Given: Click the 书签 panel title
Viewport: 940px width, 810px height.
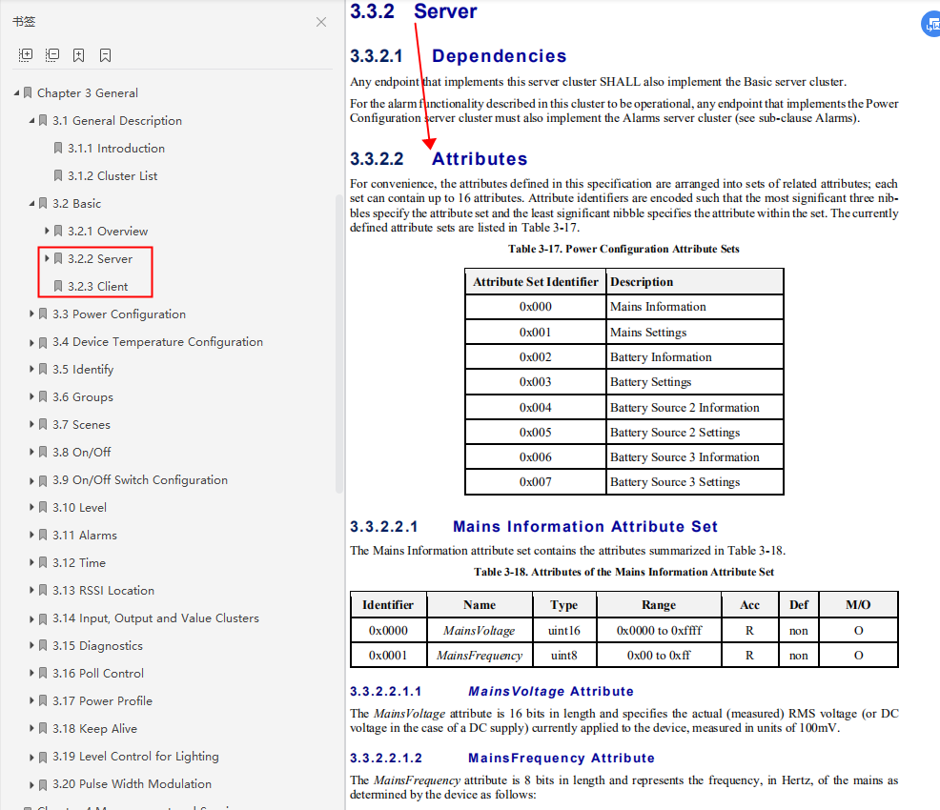Looking at the screenshot, I should tap(24, 22).
